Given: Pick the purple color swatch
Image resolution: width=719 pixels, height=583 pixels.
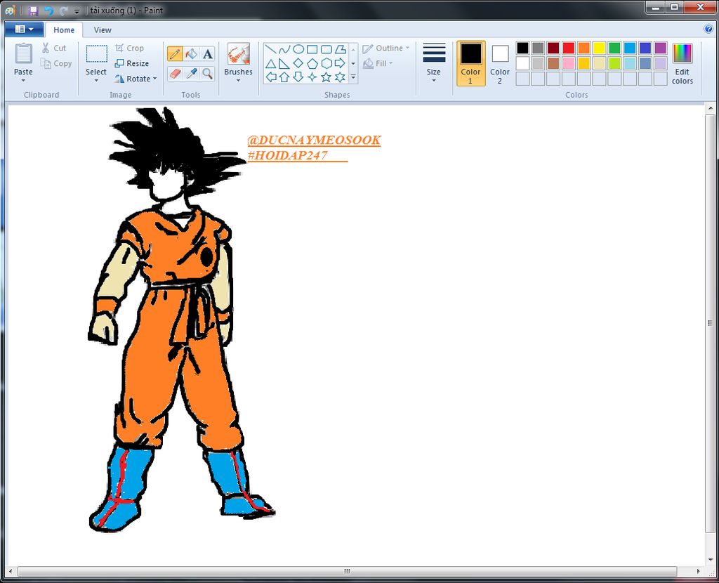Looking at the screenshot, I should tap(660, 48).
